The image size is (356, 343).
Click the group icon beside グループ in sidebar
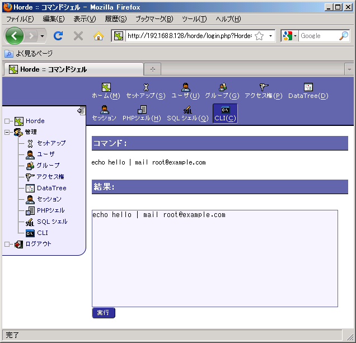coord(30,166)
